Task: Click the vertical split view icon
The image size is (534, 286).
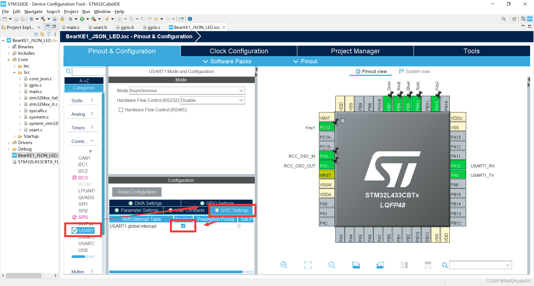Action: tap(404, 265)
